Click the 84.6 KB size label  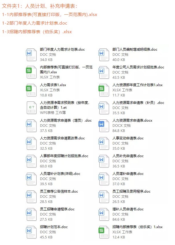tap(119, 219)
